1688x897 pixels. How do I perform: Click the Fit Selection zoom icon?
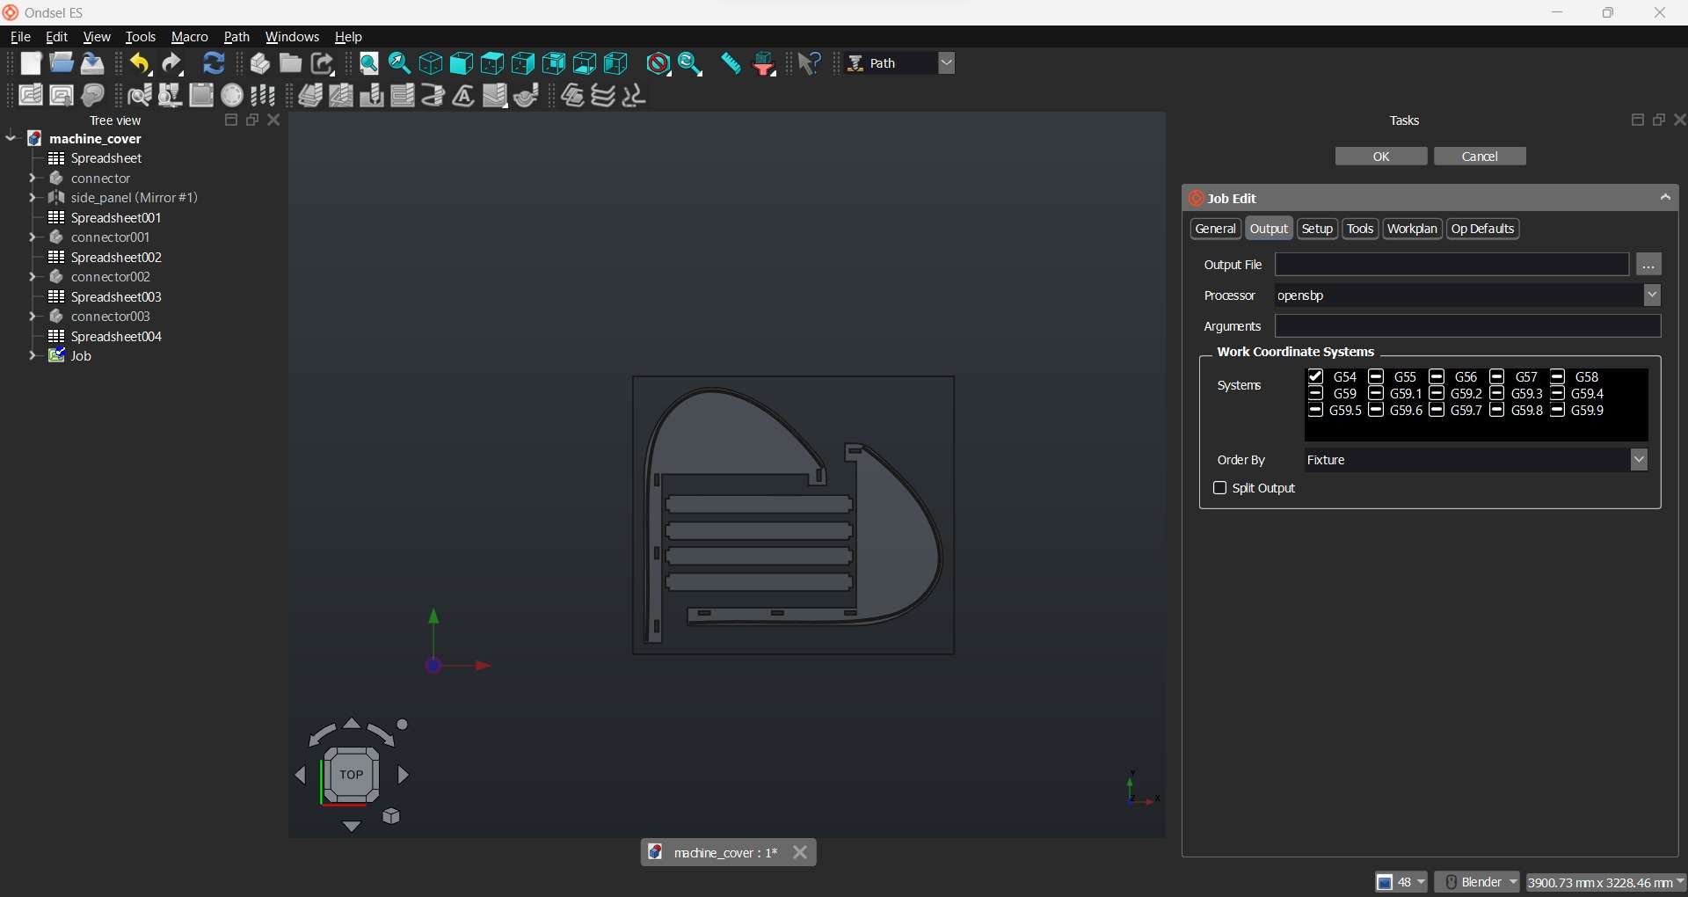[400, 63]
